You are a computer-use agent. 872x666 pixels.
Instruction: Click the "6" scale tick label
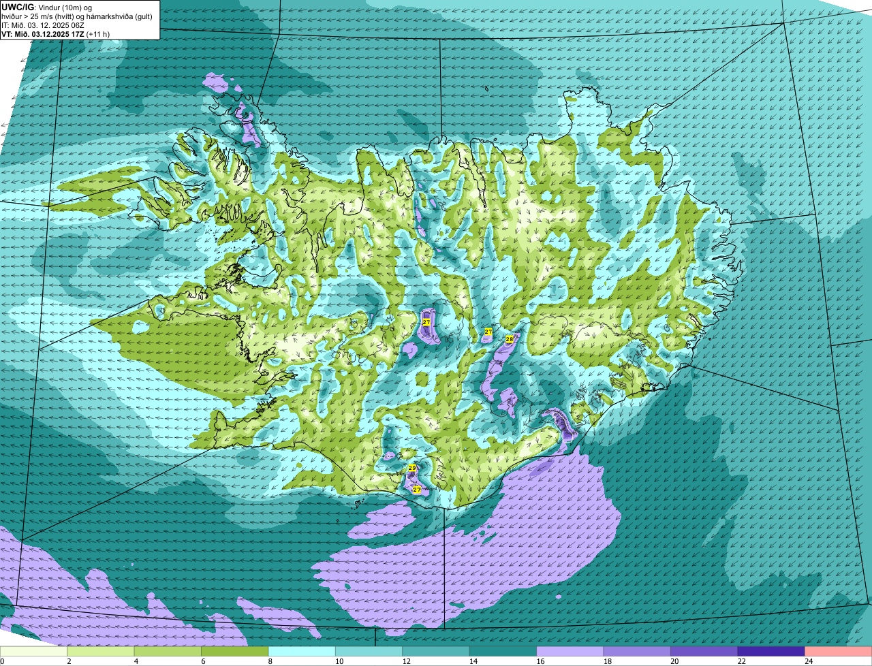tap(203, 661)
